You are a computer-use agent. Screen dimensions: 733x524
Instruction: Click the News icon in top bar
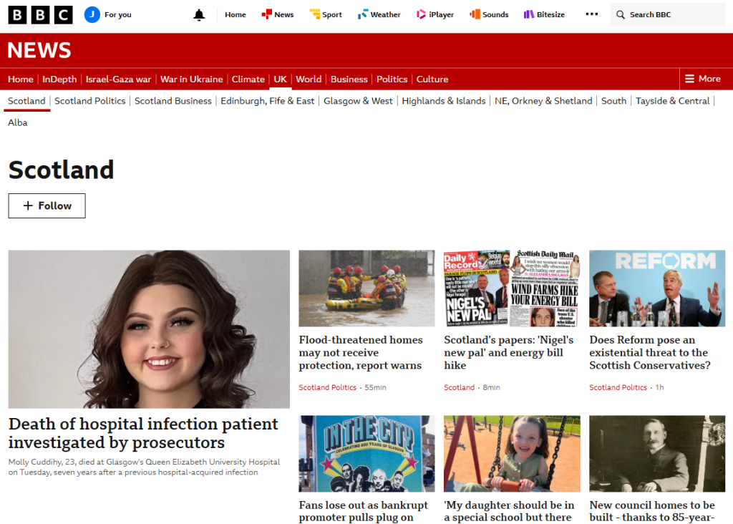(266, 14)
